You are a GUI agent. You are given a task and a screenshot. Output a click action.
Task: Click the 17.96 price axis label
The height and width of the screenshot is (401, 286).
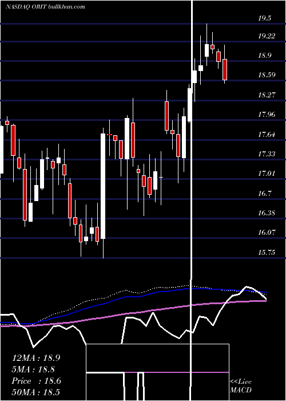tap(267, 115)
